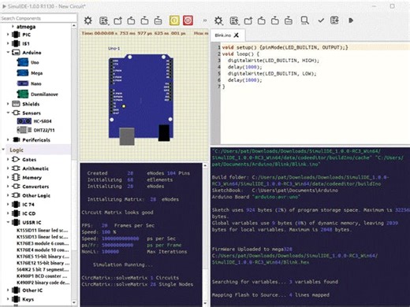Screen dimensions: 410x307
Task: Expand the Other Logic category
Action: 8,195
